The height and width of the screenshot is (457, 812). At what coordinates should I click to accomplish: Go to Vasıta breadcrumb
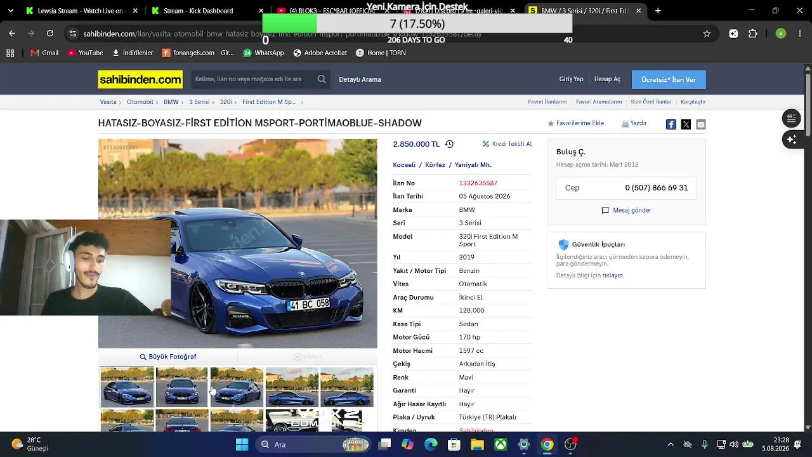pos(108,102)
